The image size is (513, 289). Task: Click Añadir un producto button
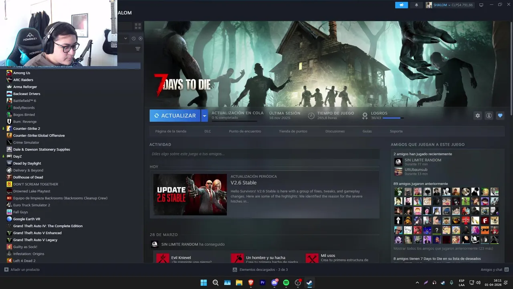click(x=22, y=270)
